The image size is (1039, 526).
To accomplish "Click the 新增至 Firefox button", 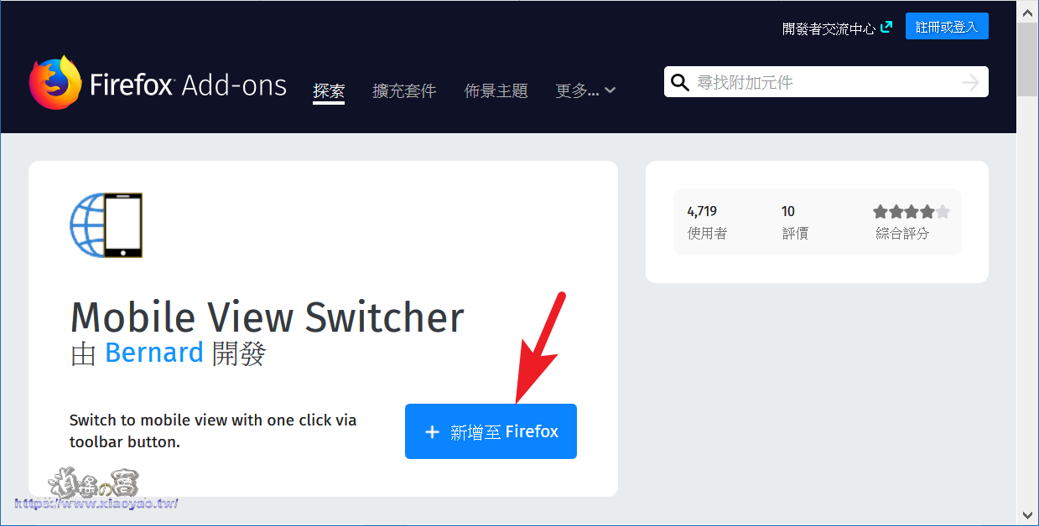I will [491, 431].
